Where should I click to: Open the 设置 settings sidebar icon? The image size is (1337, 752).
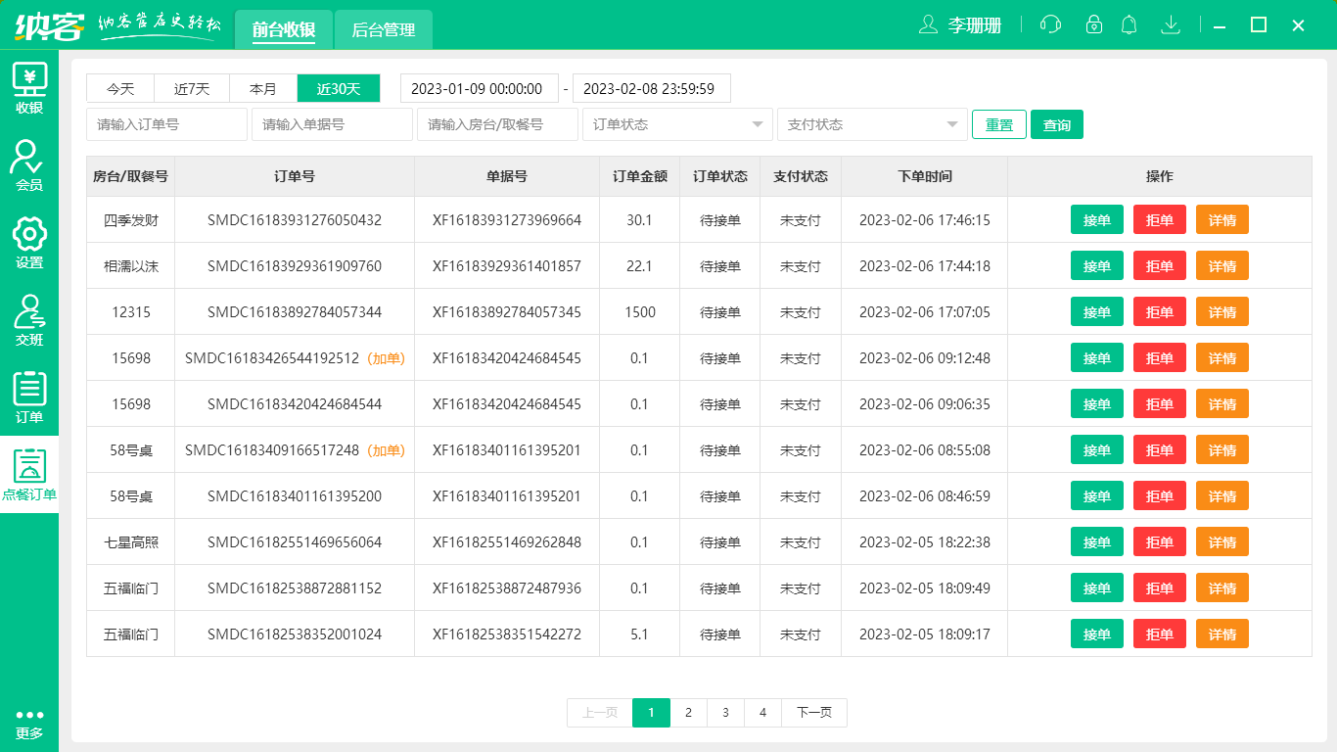[29, 243]
